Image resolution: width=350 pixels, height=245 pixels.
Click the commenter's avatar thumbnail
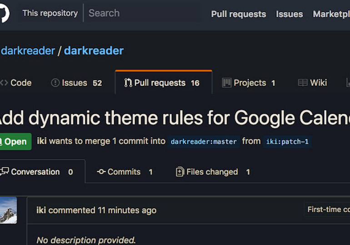(8, 210)
